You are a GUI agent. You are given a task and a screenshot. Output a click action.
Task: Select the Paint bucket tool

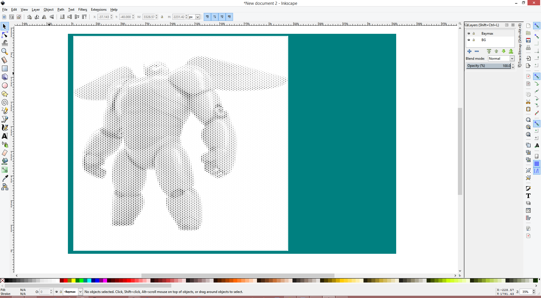pos(5,161)
